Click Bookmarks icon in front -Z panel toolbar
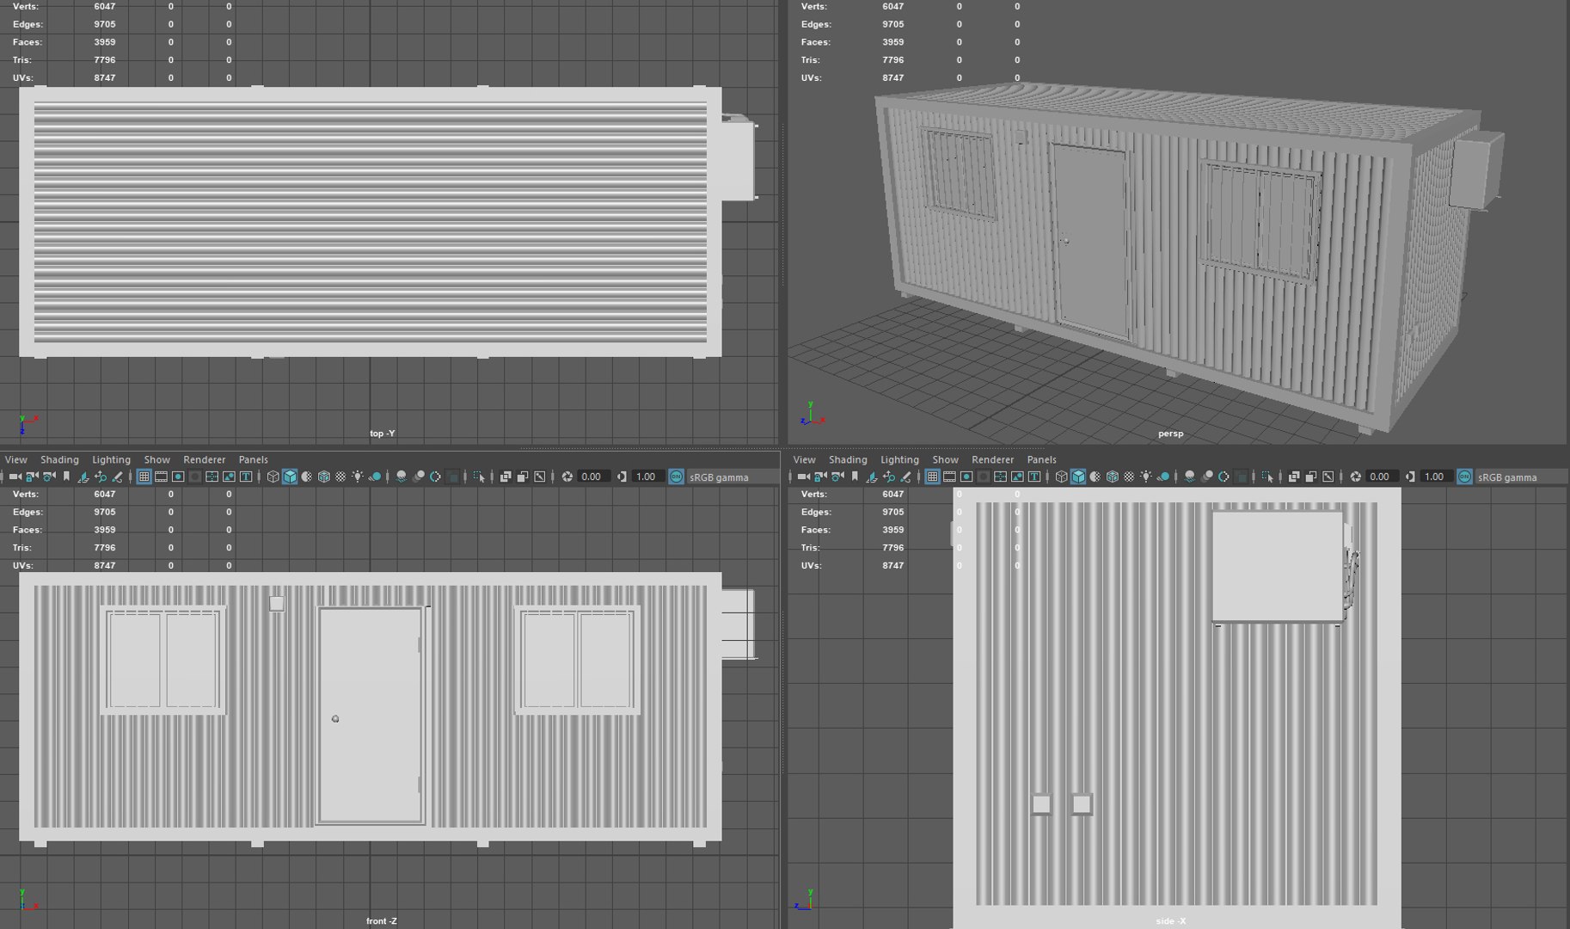This screenshot has height=929, width=1570. pos(66,477)
